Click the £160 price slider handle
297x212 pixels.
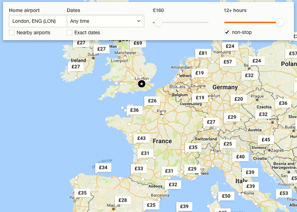(158, 22)
